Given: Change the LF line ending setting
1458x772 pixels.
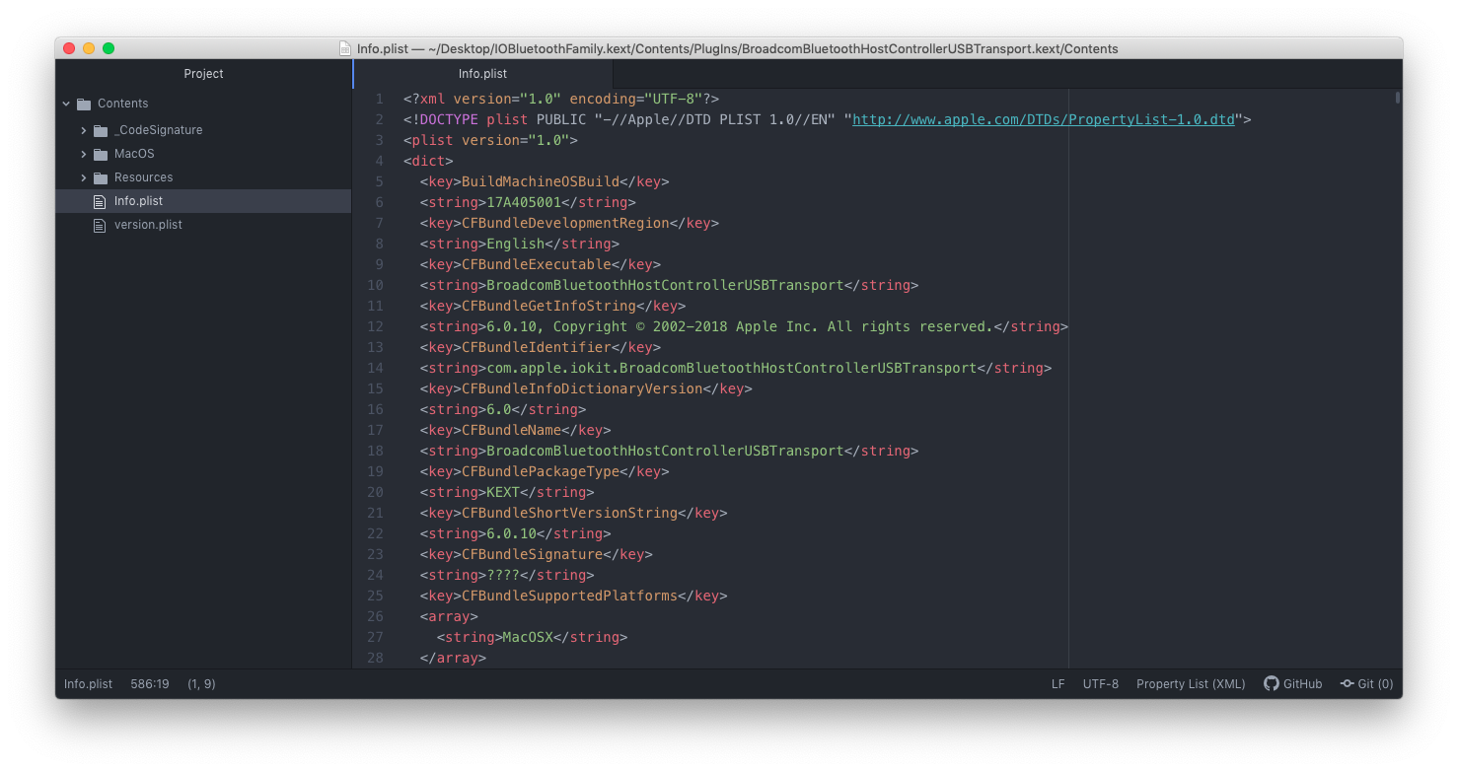Looking at the screenshot, I should (1057, 683).
